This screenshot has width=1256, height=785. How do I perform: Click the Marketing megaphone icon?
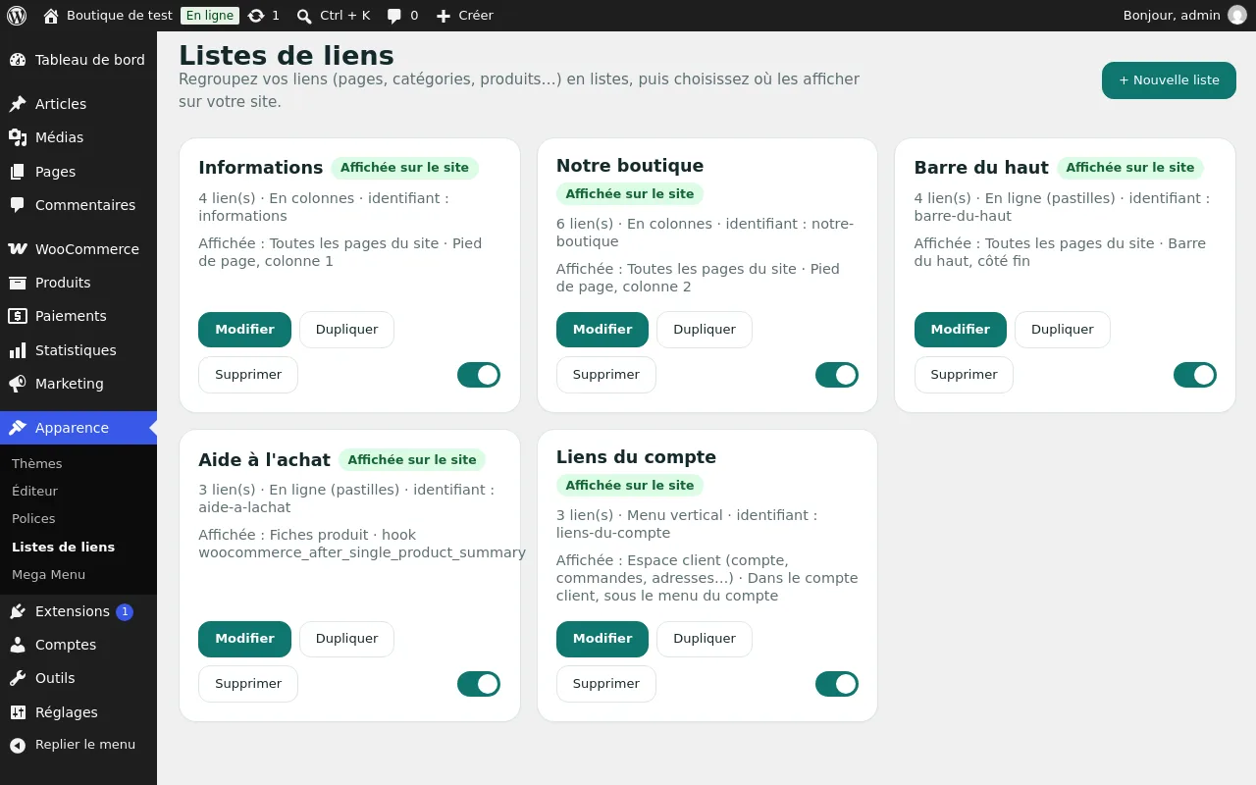click(18, 384)
